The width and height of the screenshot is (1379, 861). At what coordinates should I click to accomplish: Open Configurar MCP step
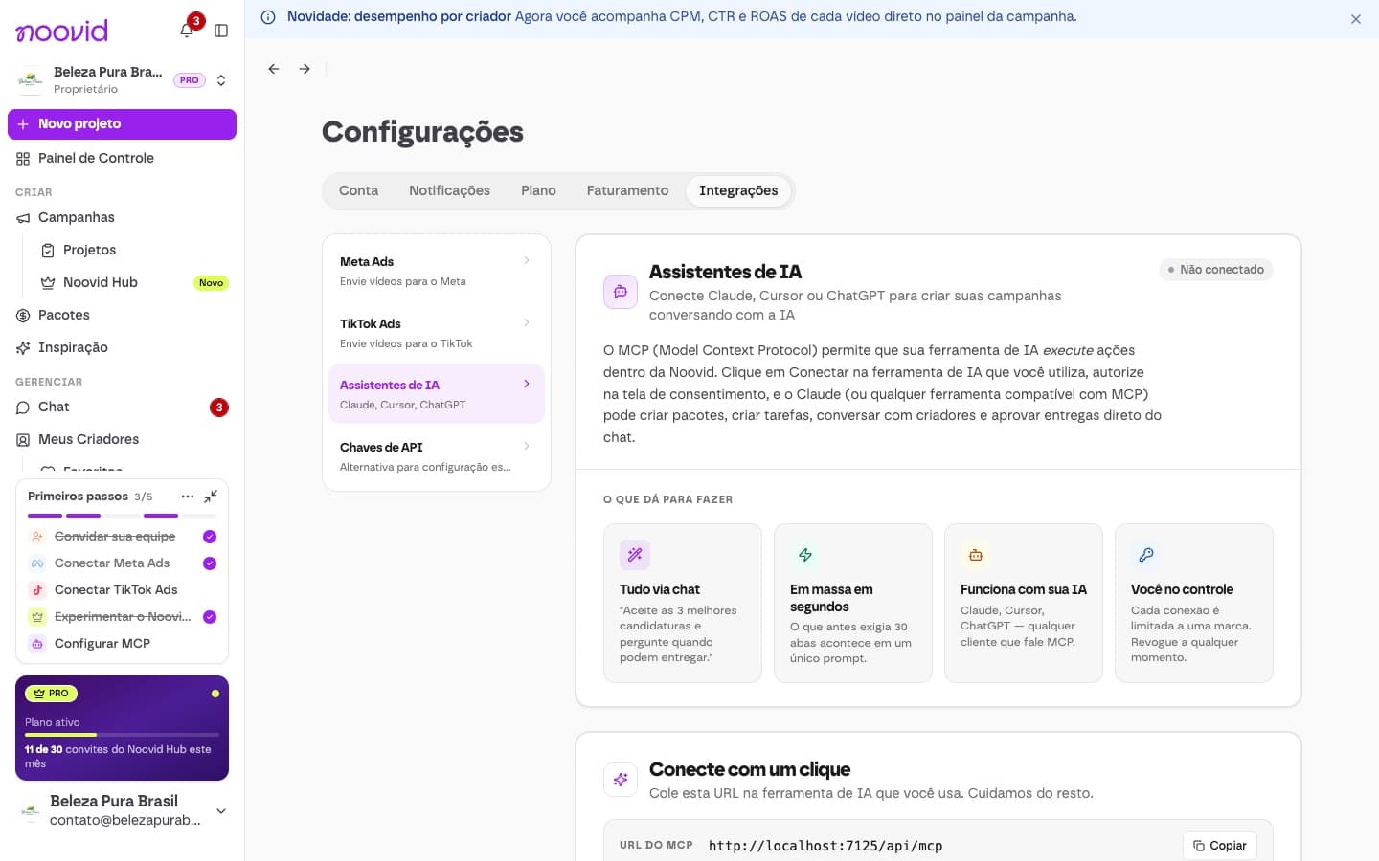(x=122, y=644)
